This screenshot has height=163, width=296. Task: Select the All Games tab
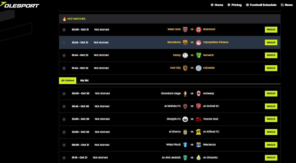pyautogui.click(x=68, y=80)
